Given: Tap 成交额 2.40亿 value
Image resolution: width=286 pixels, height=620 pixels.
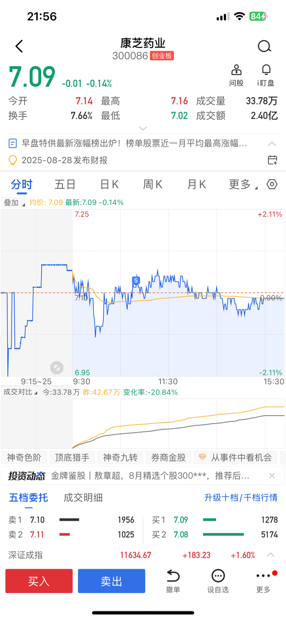Looking at the screenshot, I should tap(264, 116).
